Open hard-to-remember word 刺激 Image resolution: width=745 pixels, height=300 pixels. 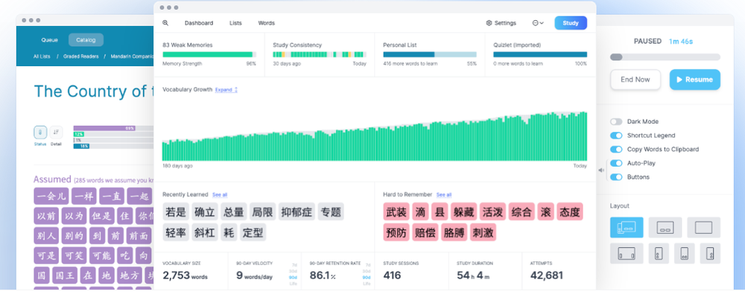(484, 232)
